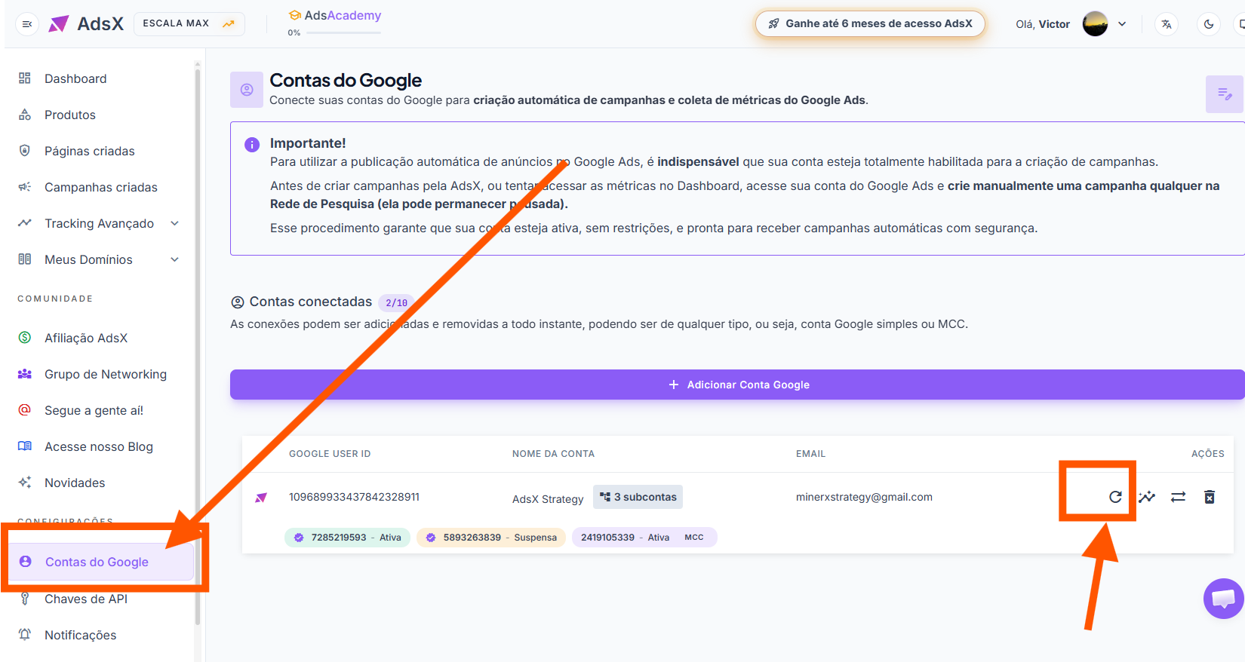Click subaccount chip 5893263839 Suspensa
Viewport: 1245px width, 662px height.
pos(491,538)
